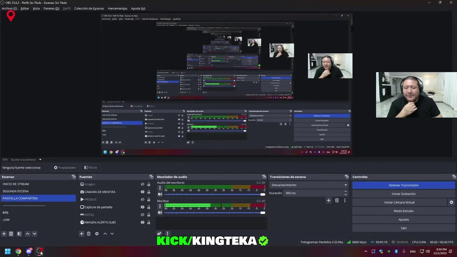Open audio mixer three-dot menu at bottom
This screenshot has width=457, height=257.
click(167, 234)
